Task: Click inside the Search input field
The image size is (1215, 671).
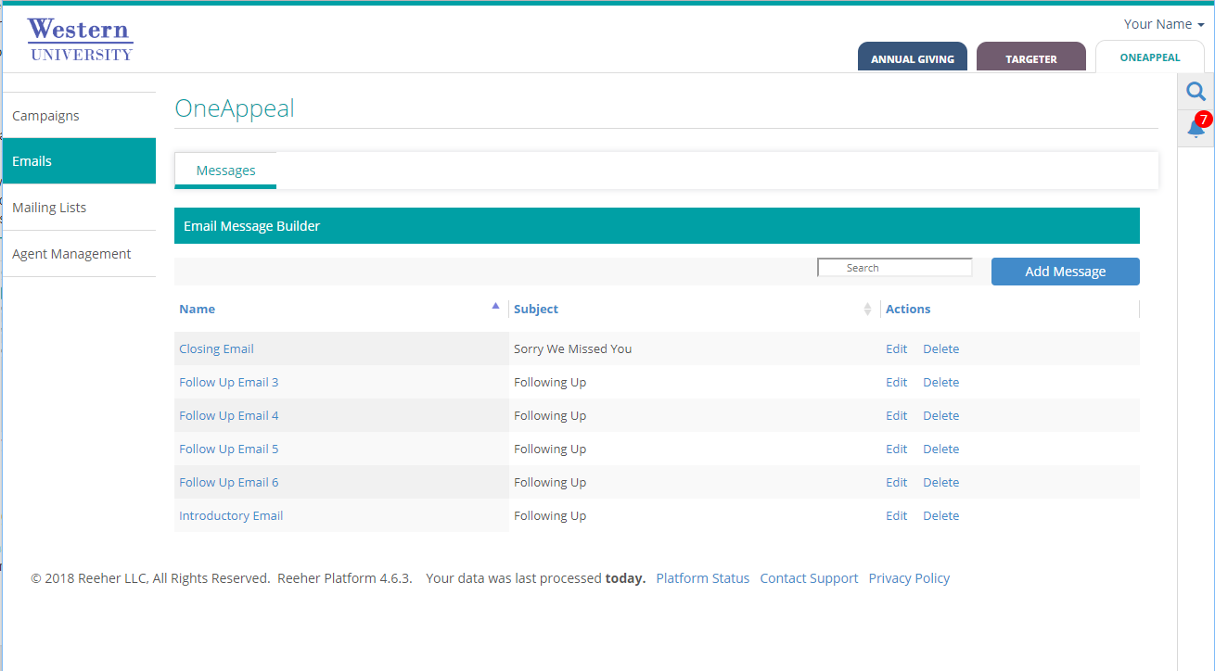Action: click(x=893, y=267)
